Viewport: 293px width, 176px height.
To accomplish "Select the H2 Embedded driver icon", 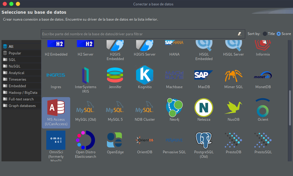I will 56,44.
